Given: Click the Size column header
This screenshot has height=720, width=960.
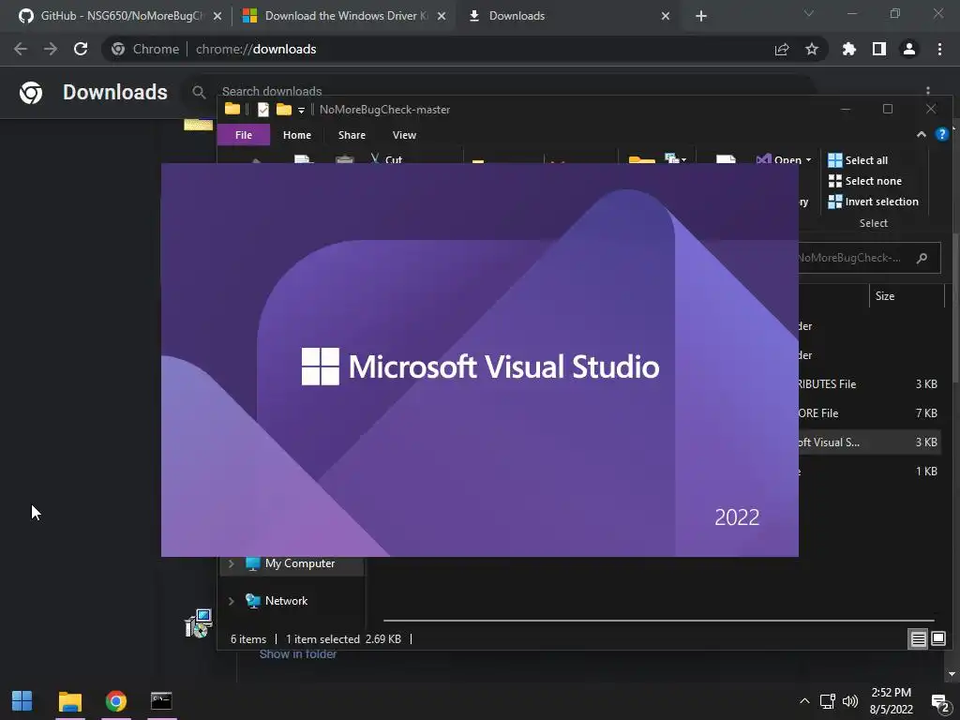Looking at the screenshot, I should pyautogui.click(x=907, y=296).
